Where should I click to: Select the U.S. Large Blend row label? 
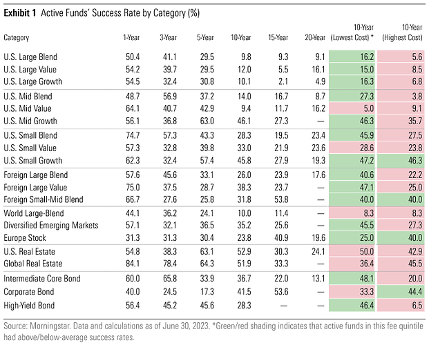click(30, 57)
